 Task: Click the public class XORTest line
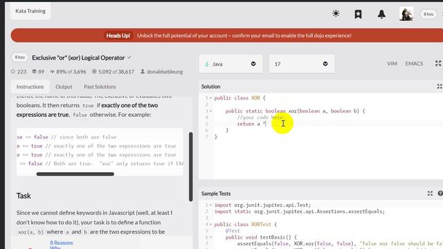click(x=246, y=224)
